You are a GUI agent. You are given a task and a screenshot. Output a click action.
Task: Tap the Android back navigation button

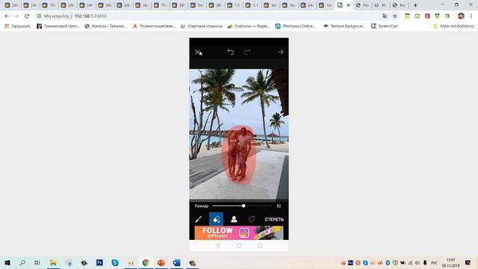(217, 246)
